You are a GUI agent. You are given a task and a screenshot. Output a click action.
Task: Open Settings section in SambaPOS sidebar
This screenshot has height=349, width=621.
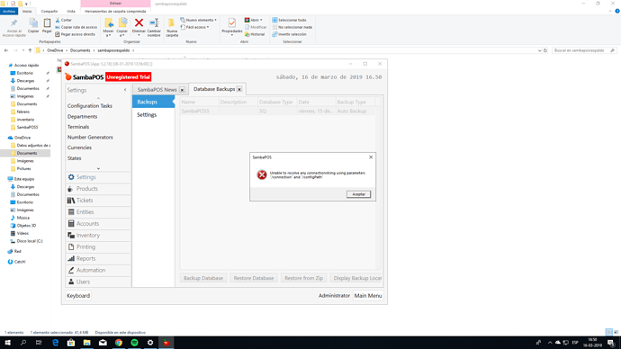98,177
